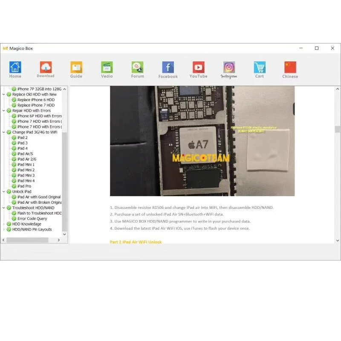The image size is (341, 341).
Task: Open the YouTube icon
Action: 198,67
